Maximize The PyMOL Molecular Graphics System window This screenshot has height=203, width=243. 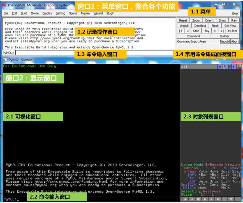coord(223,4)
